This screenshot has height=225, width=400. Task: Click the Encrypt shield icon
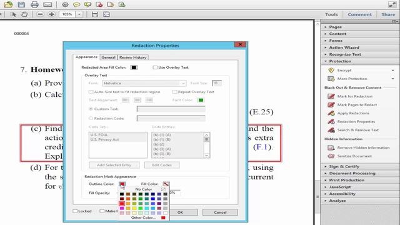pyautogui.click(x=331, y=70)
